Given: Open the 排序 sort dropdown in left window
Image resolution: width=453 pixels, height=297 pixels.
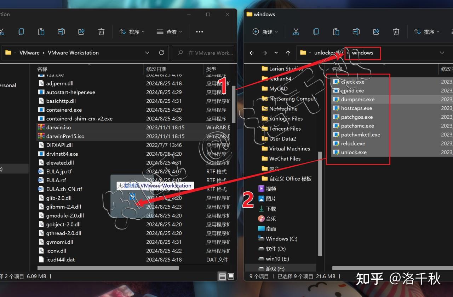Looking at the screenshot, I should click(x=132, y=32).
